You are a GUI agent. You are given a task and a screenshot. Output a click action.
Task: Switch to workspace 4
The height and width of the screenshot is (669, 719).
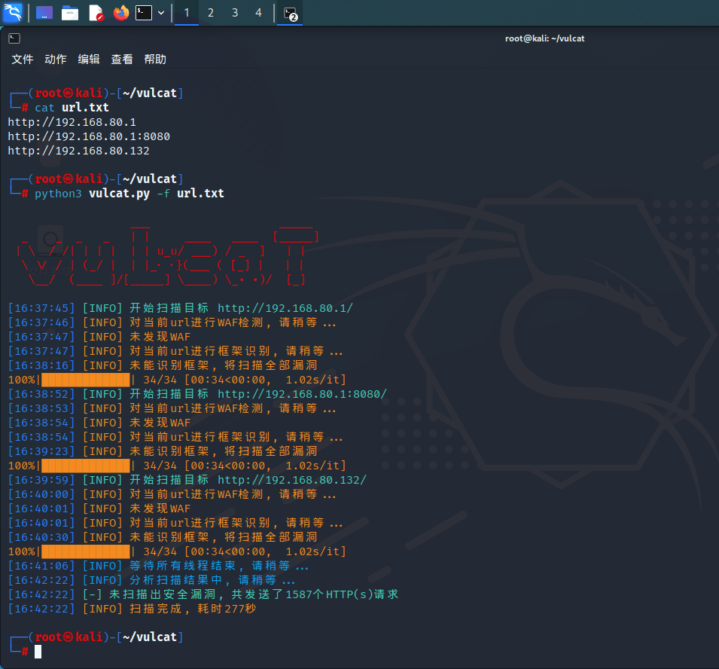[x=259, y=13]
